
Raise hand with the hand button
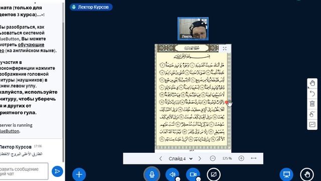pyautogui.click(x=307, y=174)
